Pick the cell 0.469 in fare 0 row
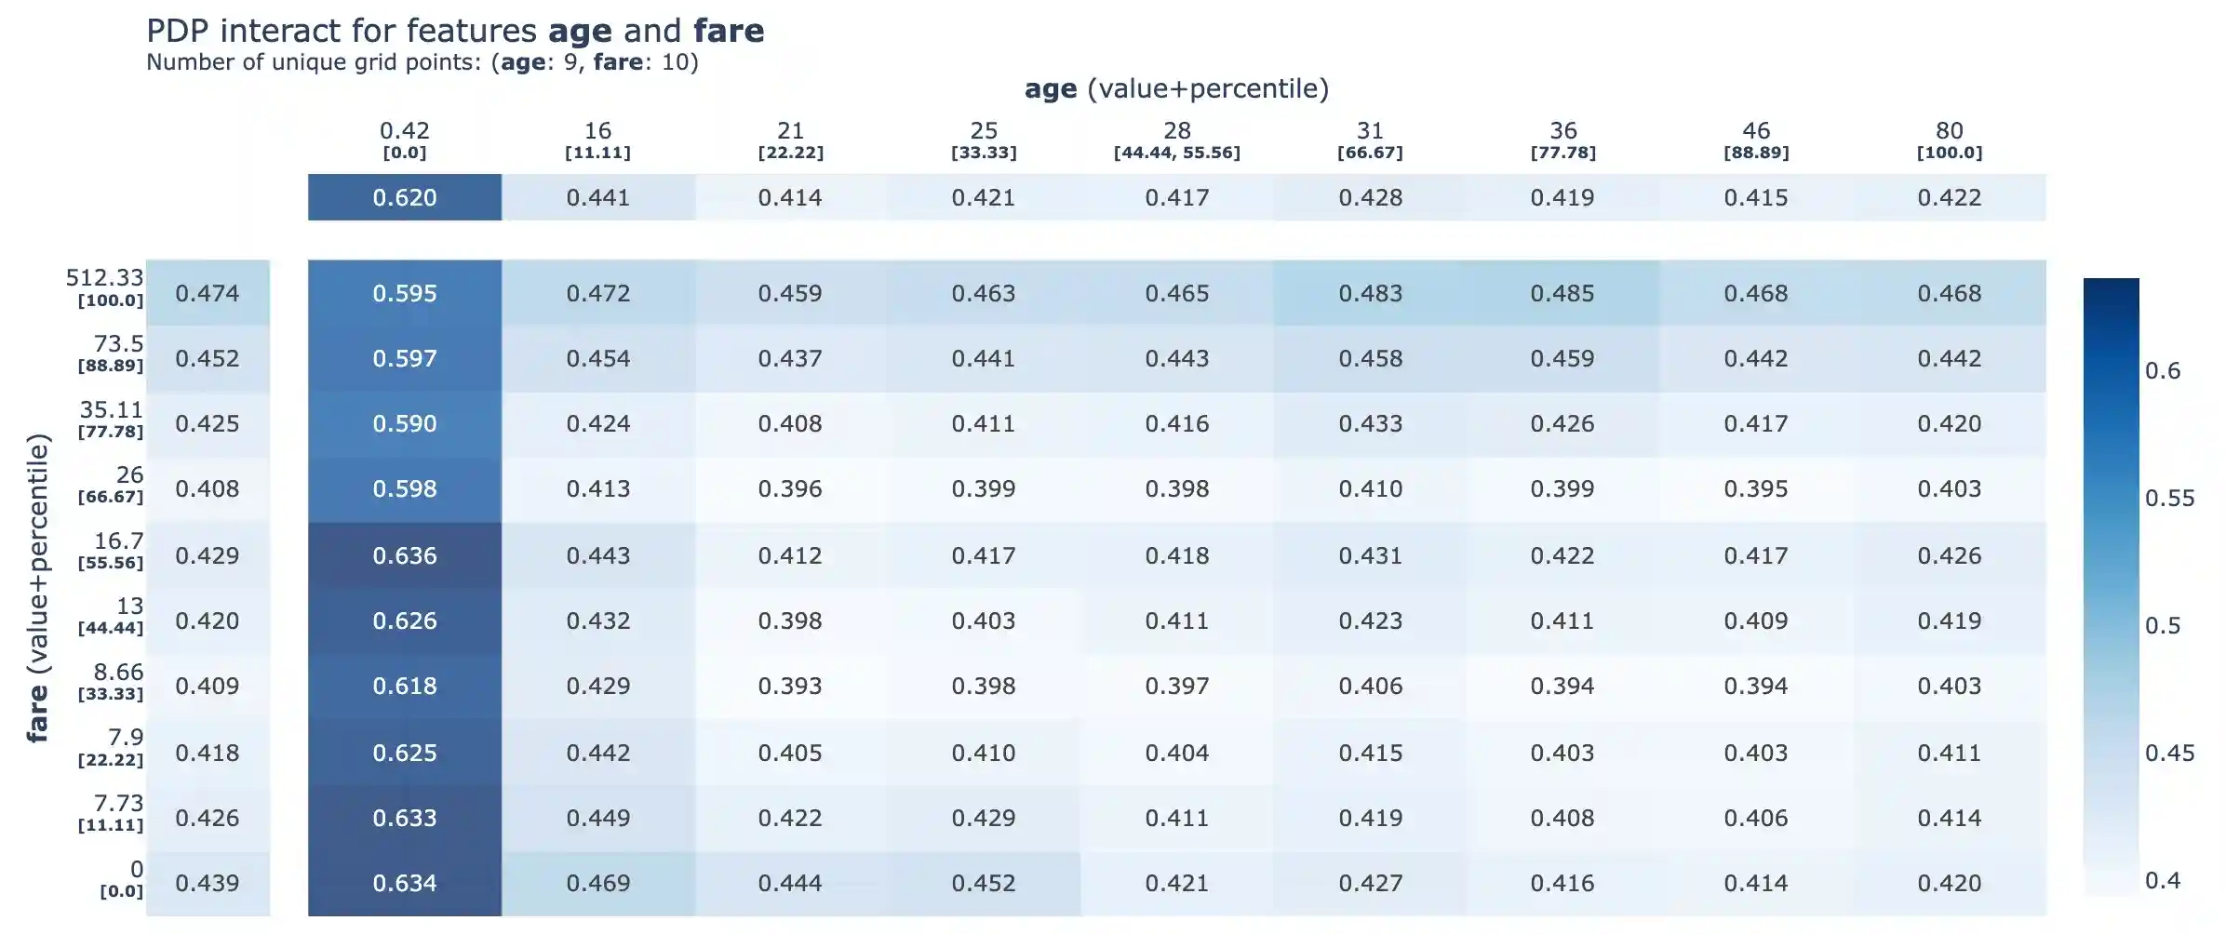 pos(598,883)
